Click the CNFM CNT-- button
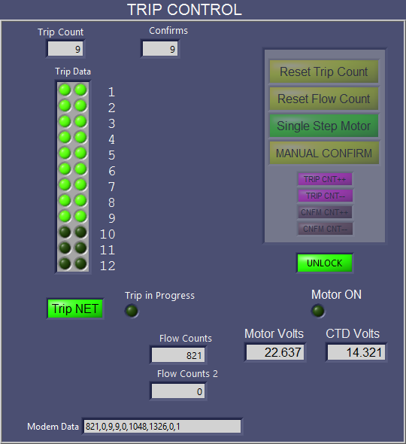The image size is (406, 444). pos(325,229)
